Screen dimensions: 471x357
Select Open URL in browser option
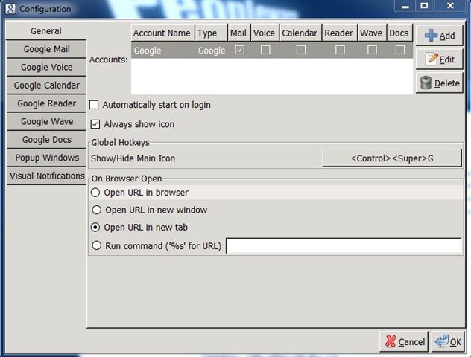[x=95, y=193]
